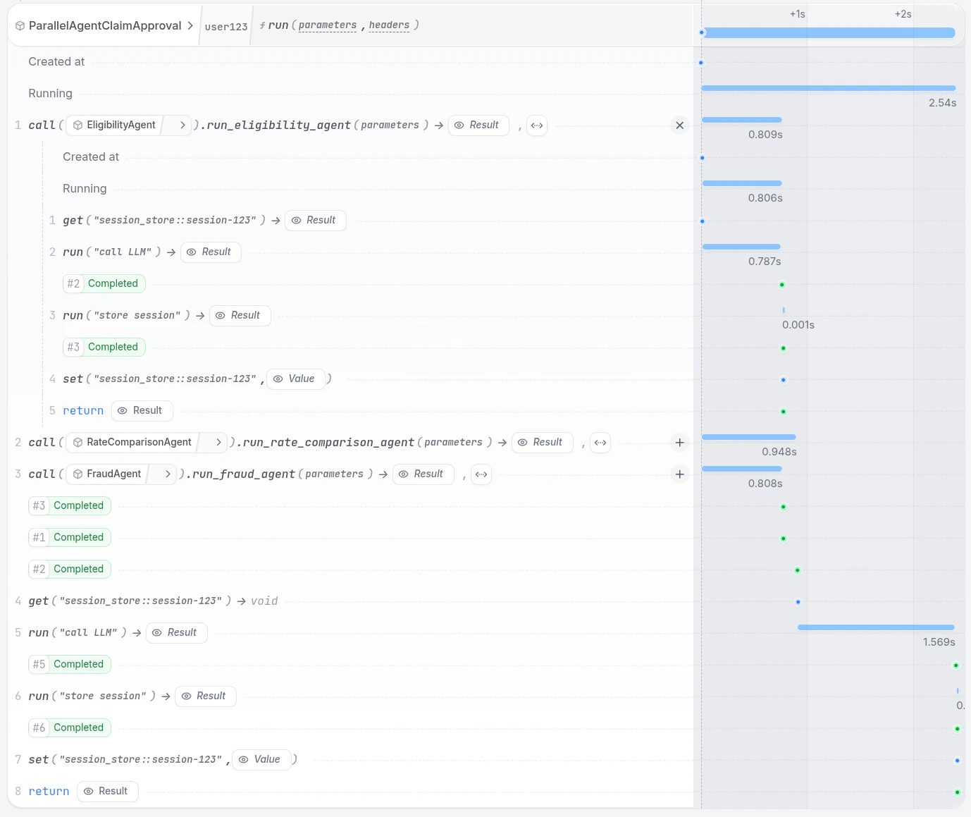Click the 1.569s call LLM timeline bar

[876, 627]
